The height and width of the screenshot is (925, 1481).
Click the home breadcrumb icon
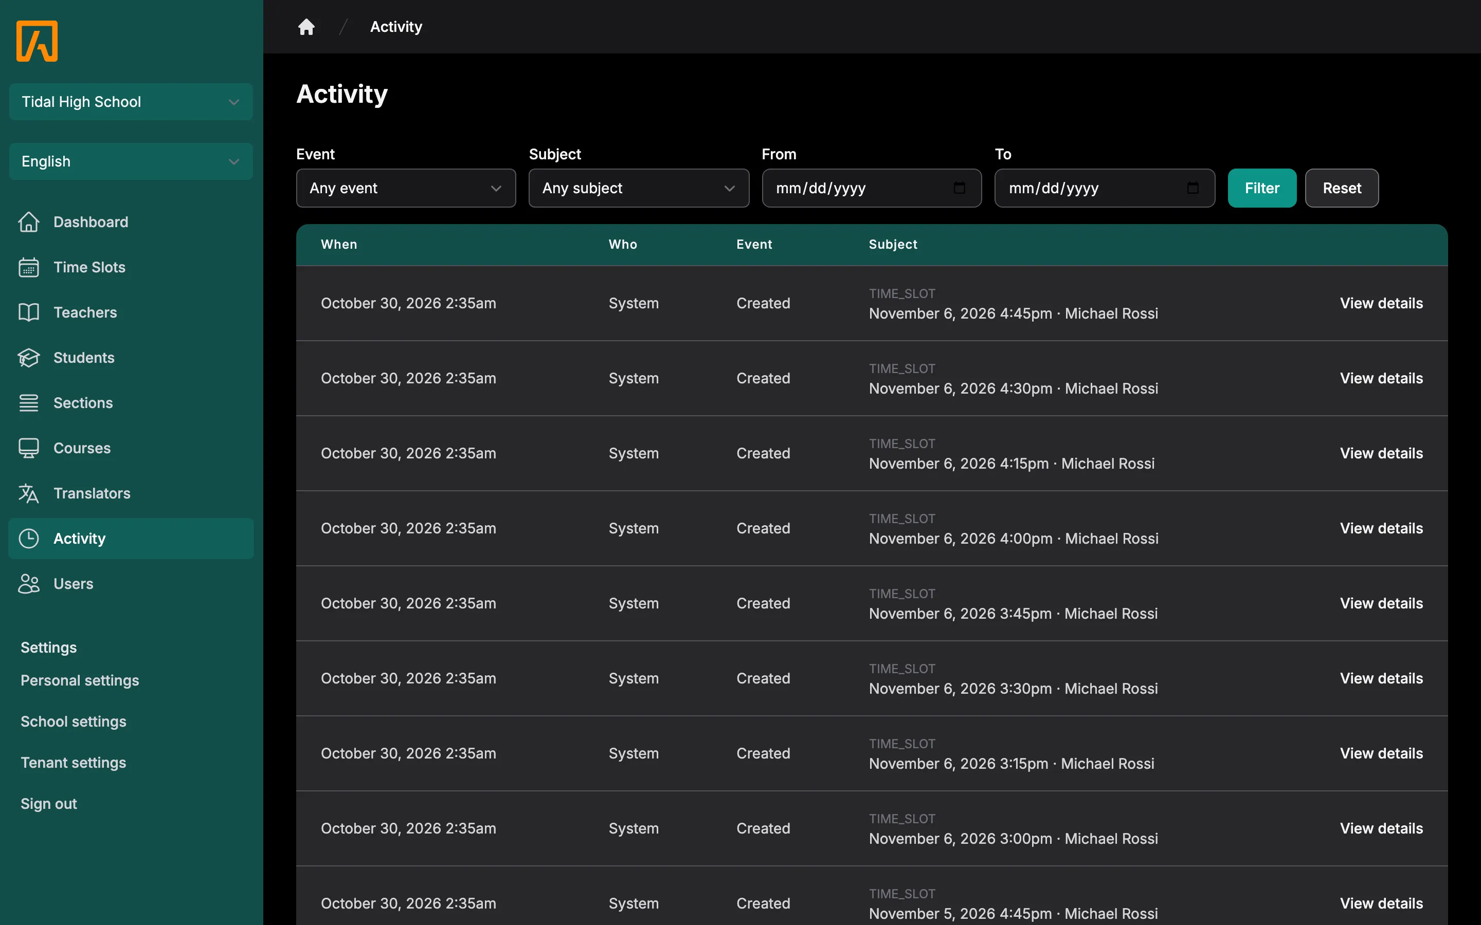coord(306,26)
